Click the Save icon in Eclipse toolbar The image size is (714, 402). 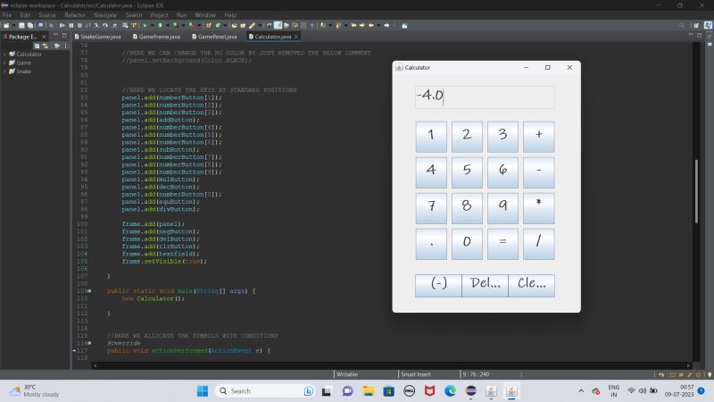(x=21, y=26)
